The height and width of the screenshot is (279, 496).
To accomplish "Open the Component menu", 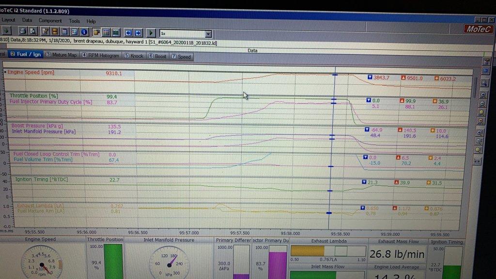I will tap(50, 20).
